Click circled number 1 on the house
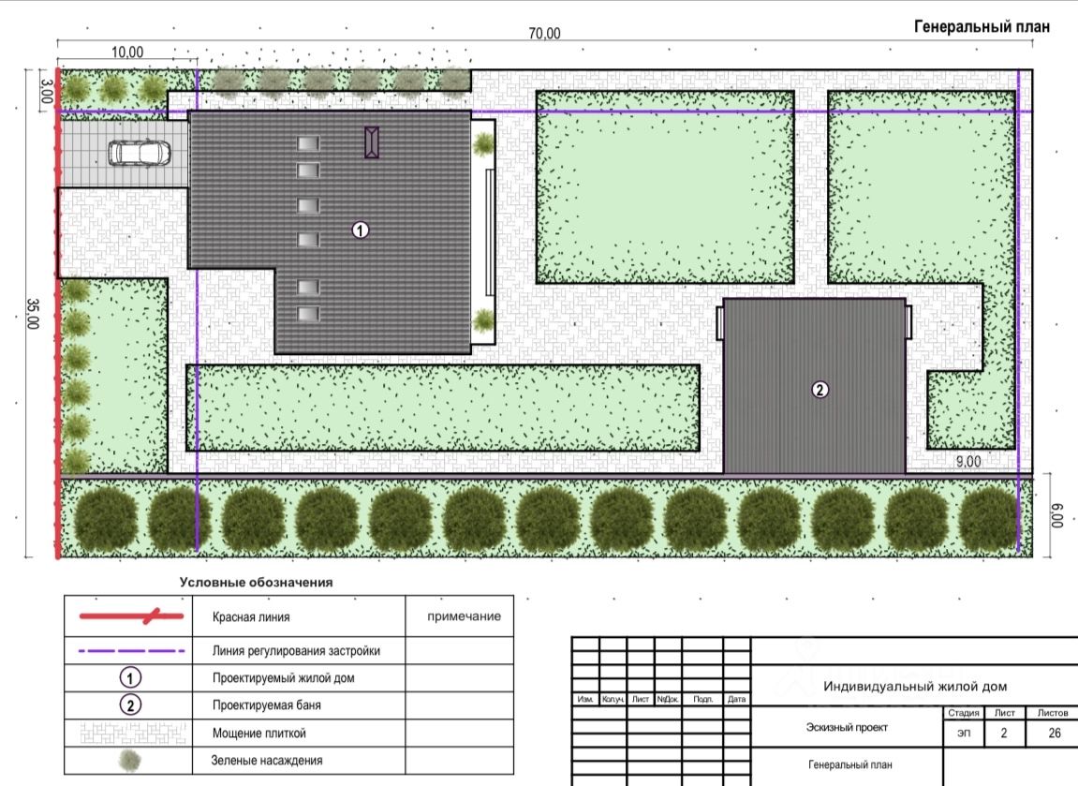The height and width of the screenshot is (786, 1078). [361, 230]
